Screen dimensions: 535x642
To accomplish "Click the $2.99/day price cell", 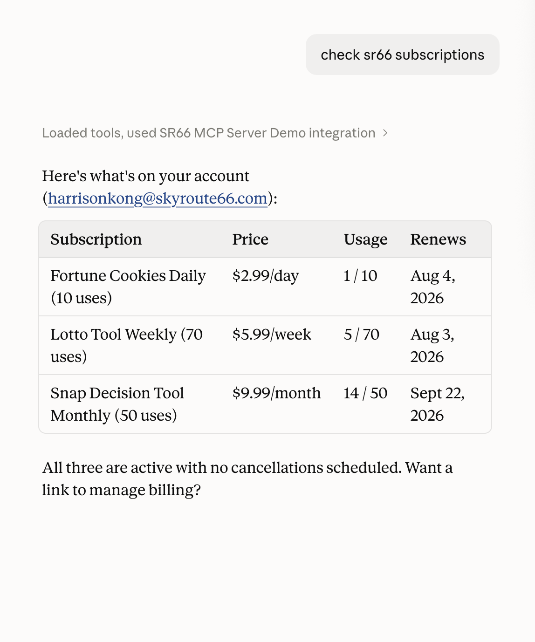I will coord(266,276).
